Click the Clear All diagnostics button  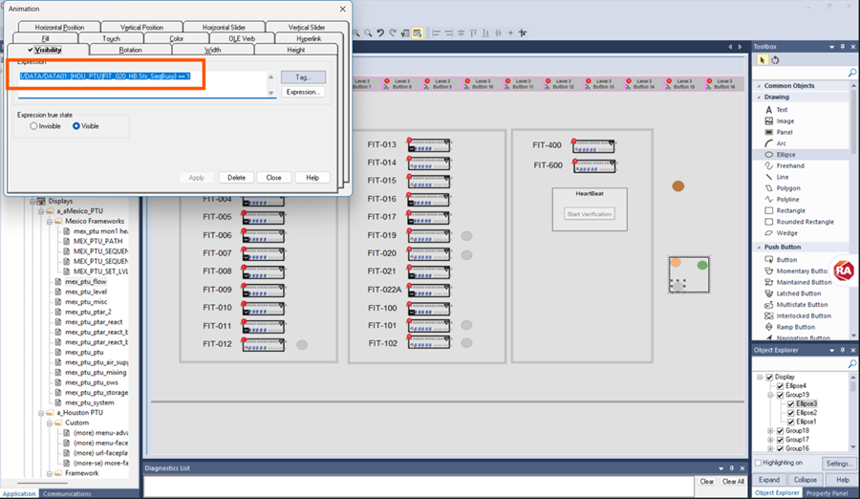(x=733, y=482)
